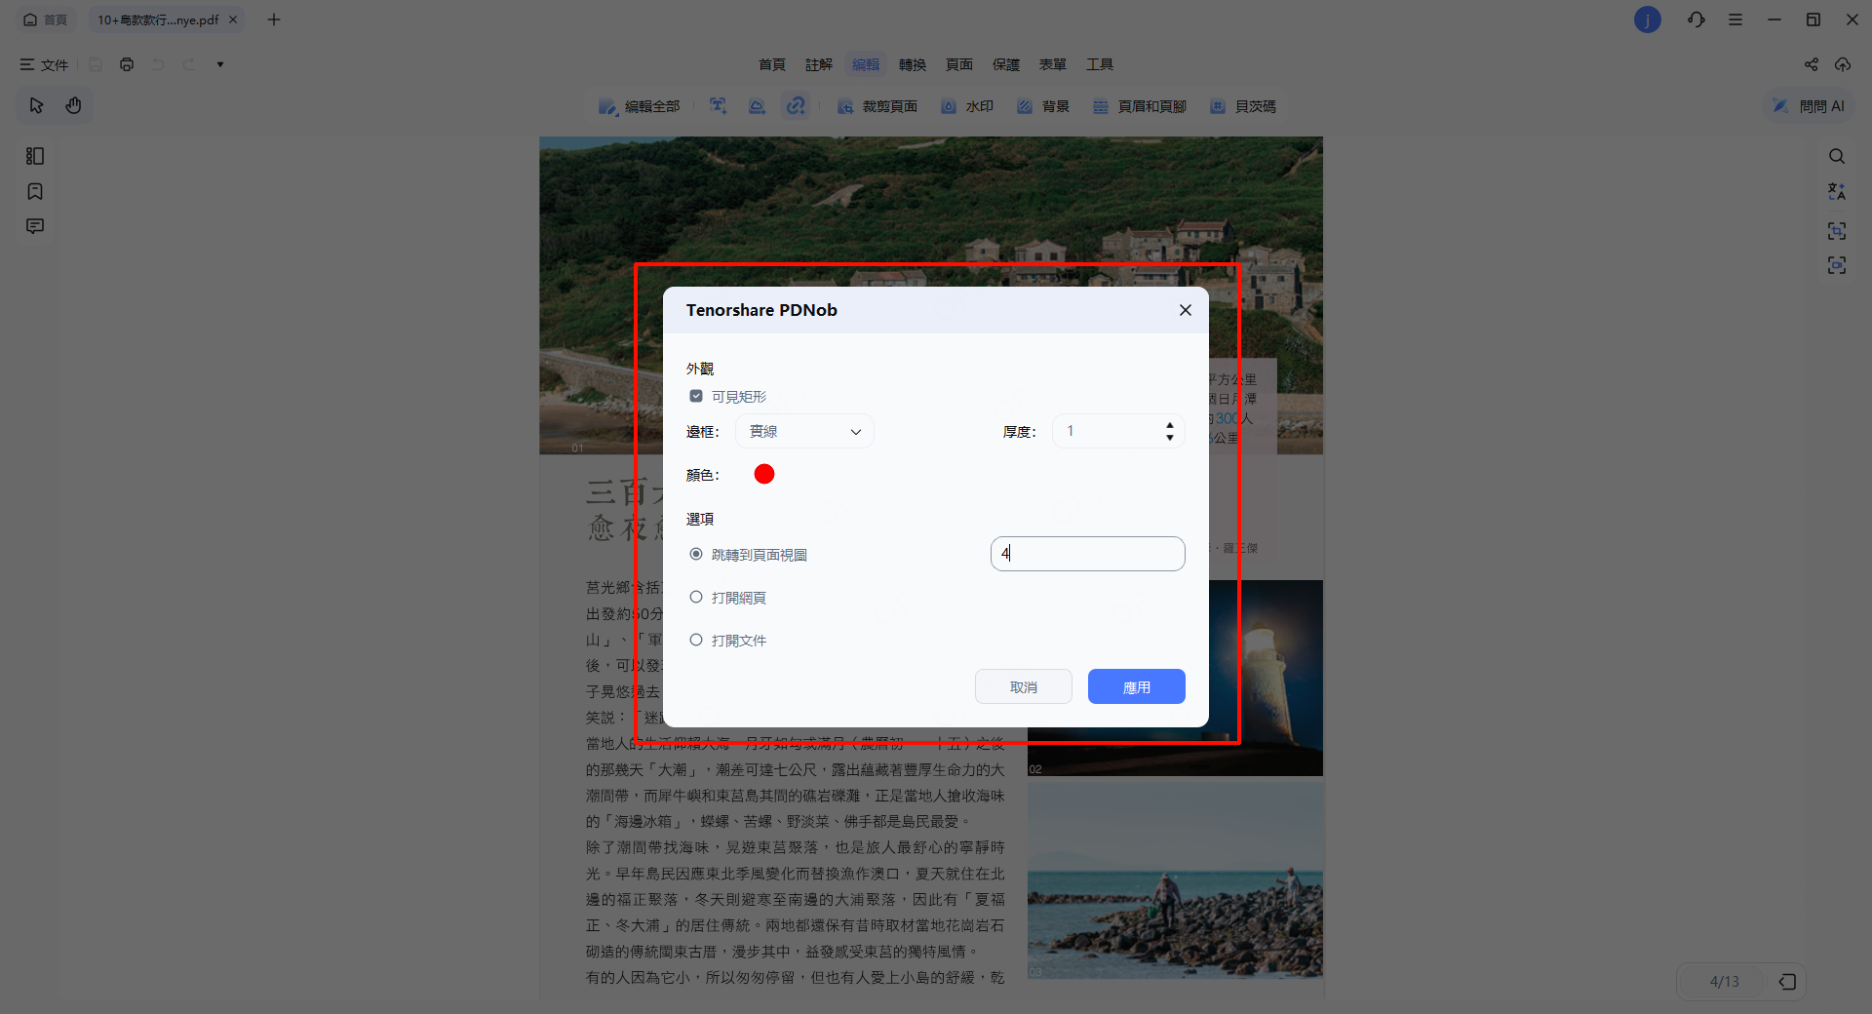Image resolution: width=1872 pixels, height=1014 pixels.
Task: Click the cloud upload icon
Action: click(1843, 64)
